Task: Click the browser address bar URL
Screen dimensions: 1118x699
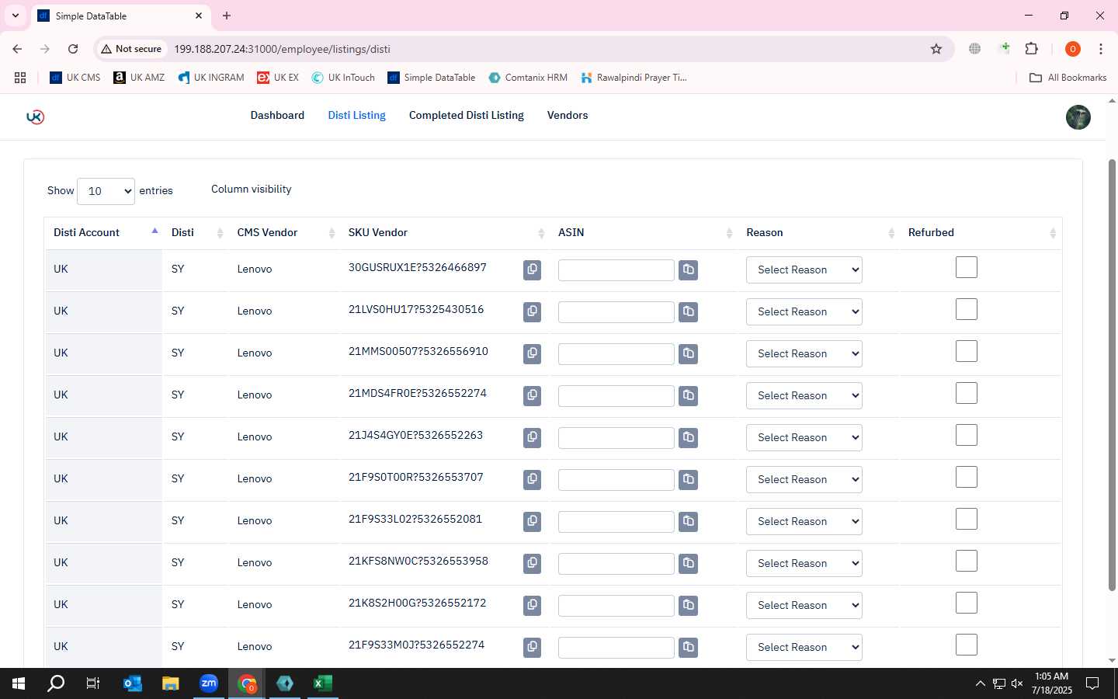Action: (x=282, y=49)
